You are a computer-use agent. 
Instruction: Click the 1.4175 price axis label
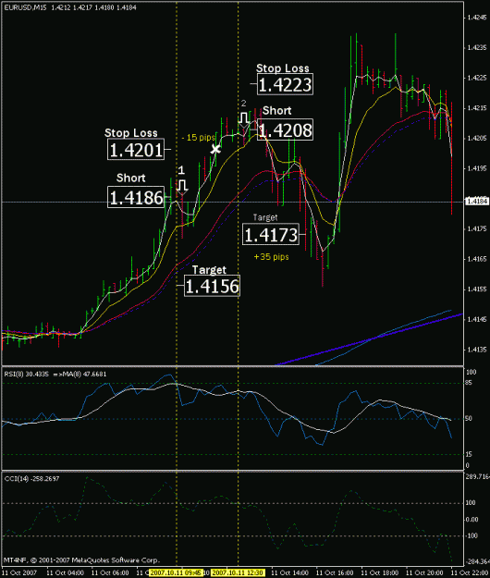[477, 229]
